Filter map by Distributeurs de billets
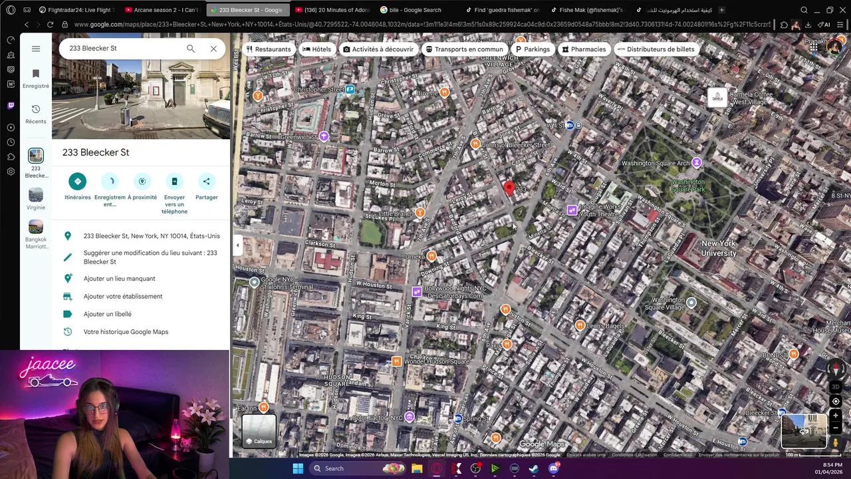 (656, 49)
